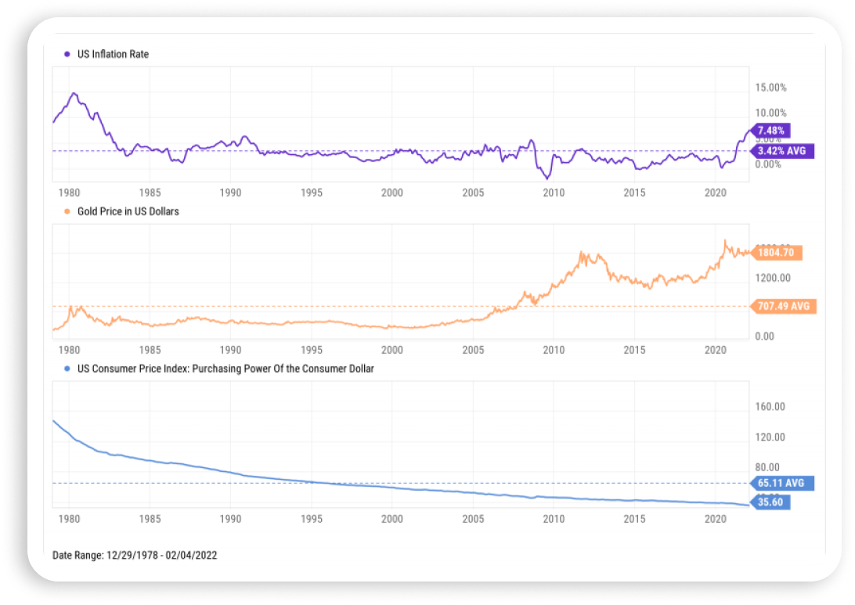This screenshot has width=855, height=605.
Task: Expand the 65.11 AVG marker details
Action: 782,484
